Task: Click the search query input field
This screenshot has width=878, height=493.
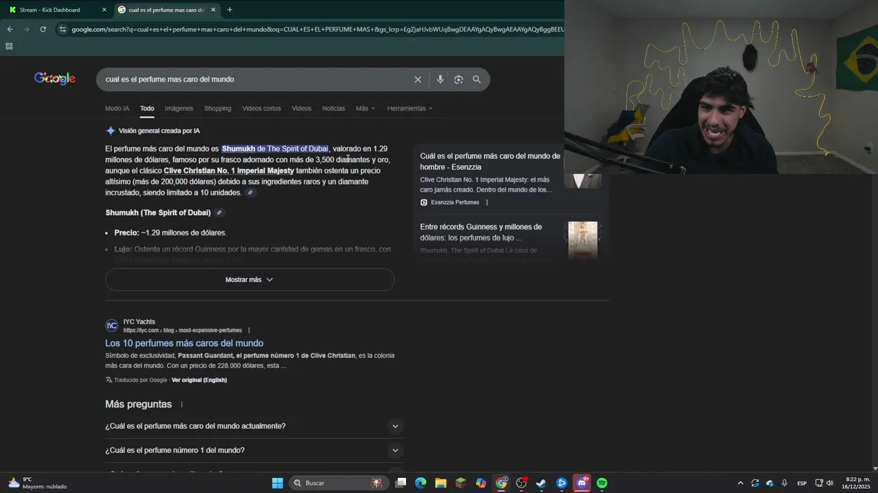Action: coord(254,79)
